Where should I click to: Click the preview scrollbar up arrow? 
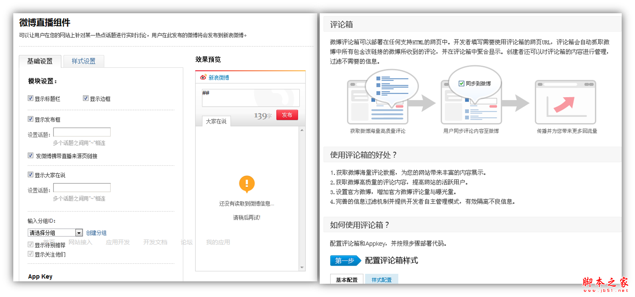pyautogui.click(x=302, y=130)
